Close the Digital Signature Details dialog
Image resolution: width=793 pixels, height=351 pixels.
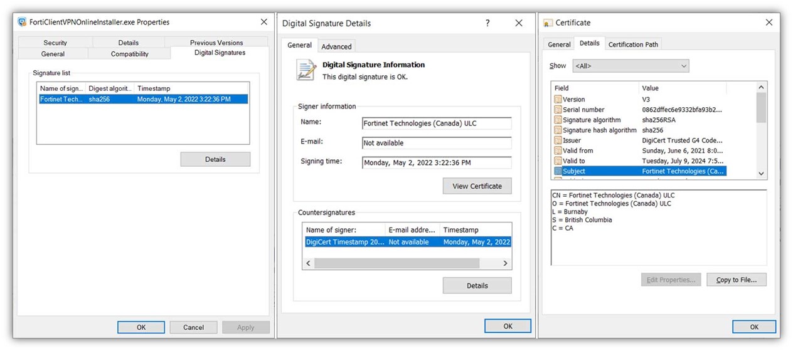[x=519, y=23]
